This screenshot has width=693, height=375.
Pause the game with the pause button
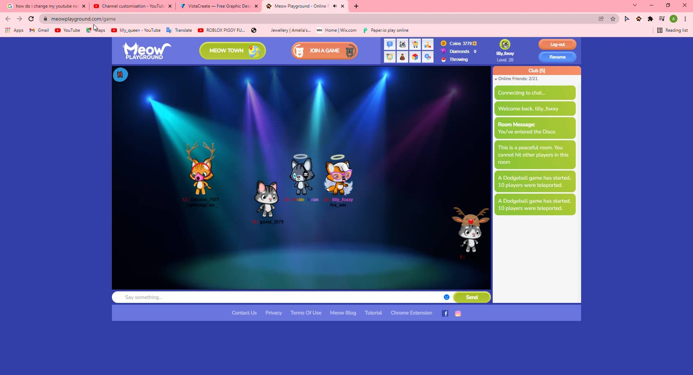(120, 75)
